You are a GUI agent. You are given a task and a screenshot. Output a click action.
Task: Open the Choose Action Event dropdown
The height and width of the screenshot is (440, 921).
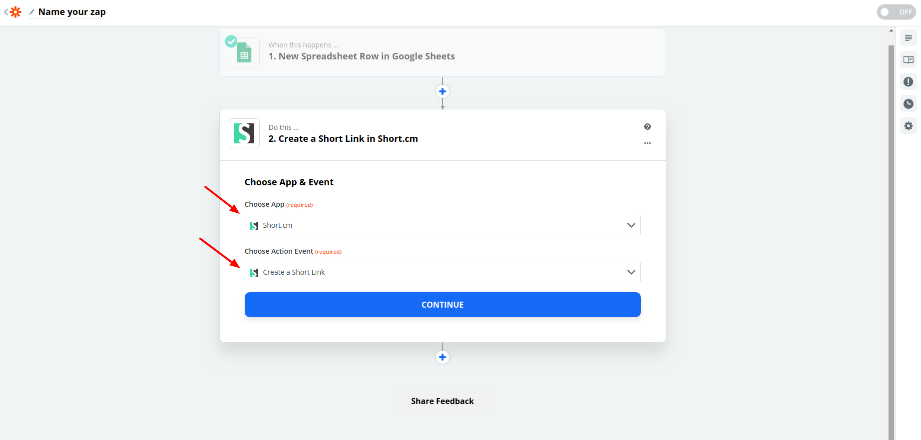443,272
